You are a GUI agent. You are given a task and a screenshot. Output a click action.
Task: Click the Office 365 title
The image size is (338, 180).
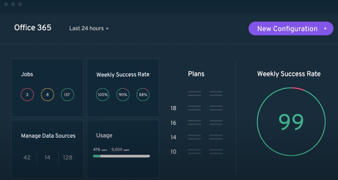(33, 28)
